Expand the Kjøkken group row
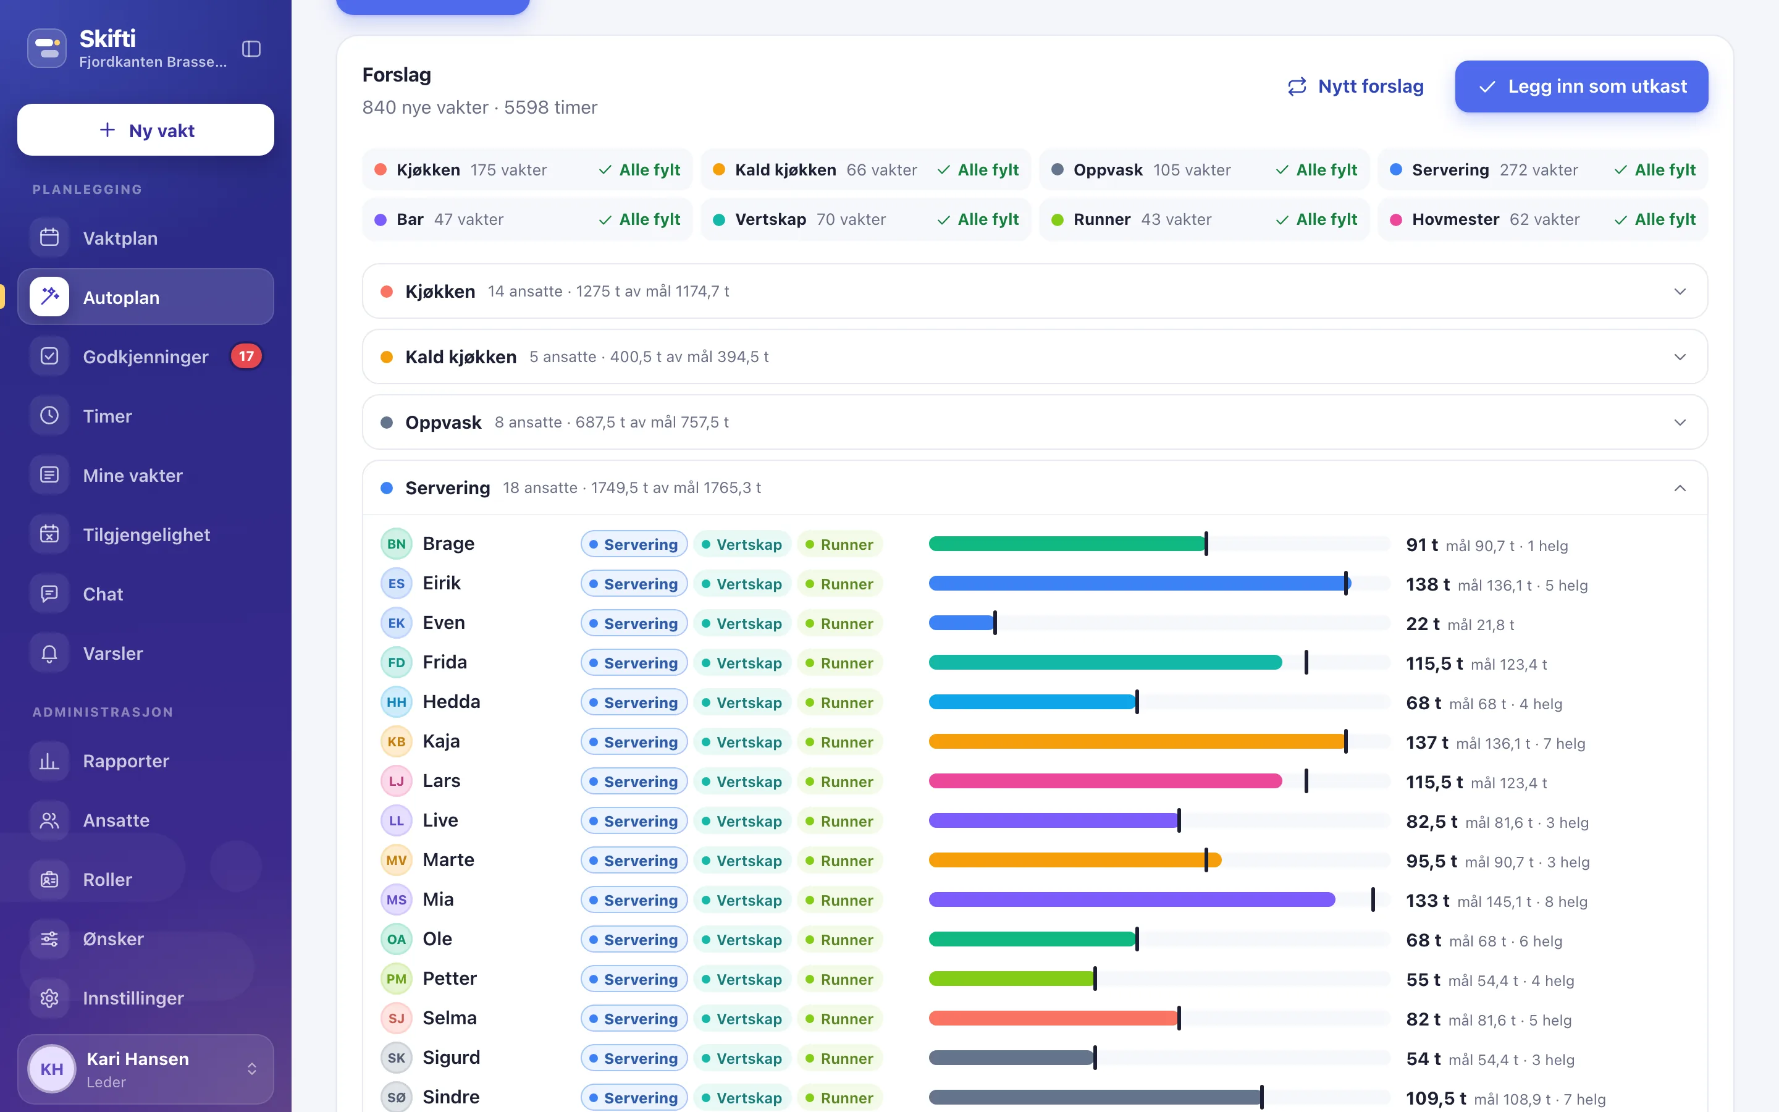This screenshot has height=1112, width=1779. (x=1034, y=291)
